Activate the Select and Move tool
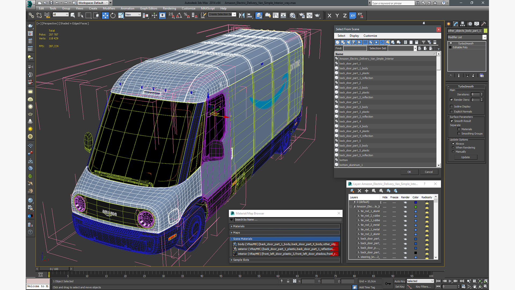This screenshot has height=290, width=515. point(105,16)
